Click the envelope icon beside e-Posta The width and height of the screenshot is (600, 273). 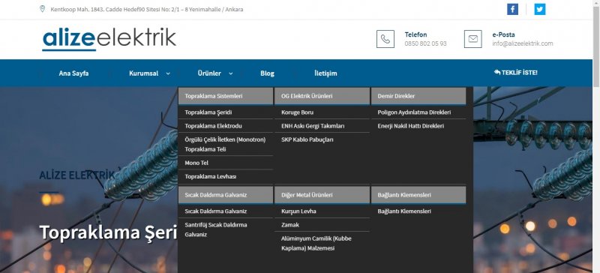[x=473, y=39]
